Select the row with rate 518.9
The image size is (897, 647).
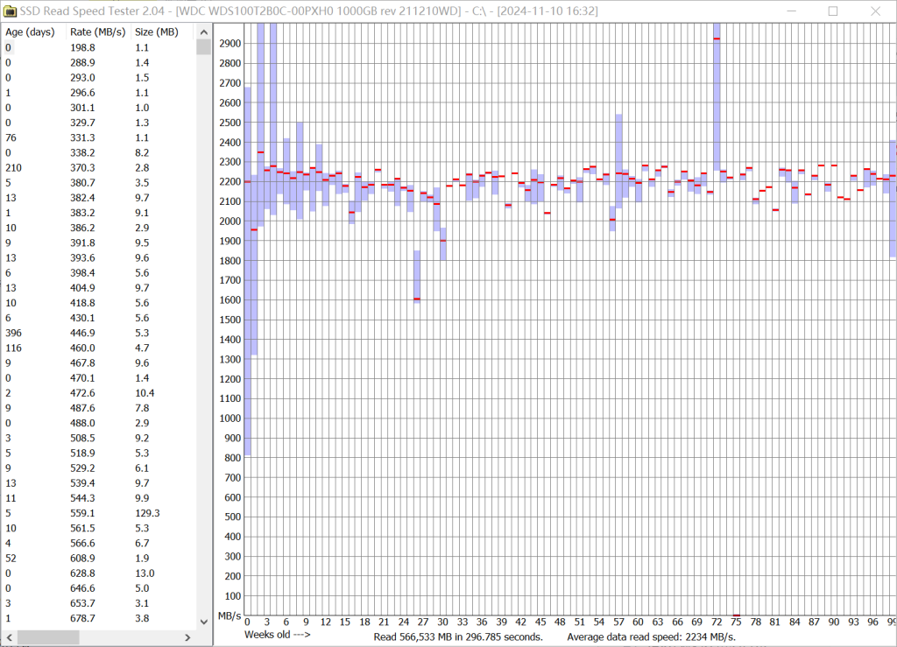coord(99,454)
